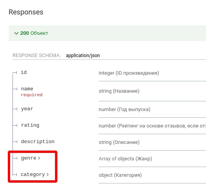This screenshot has height=185, width=206.
Task: Click the 'Responses' heading
Action: (x=26, y=12)
